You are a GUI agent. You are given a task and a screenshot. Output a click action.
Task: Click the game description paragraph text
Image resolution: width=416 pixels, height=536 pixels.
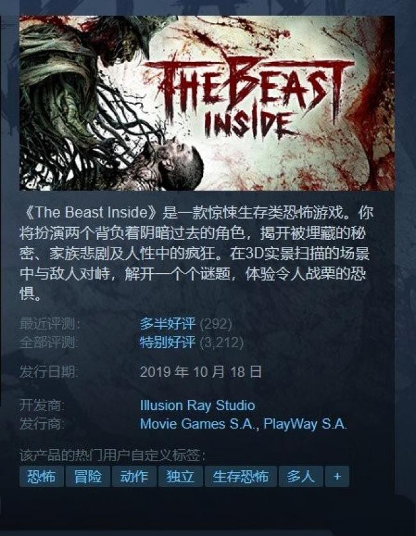196,253
